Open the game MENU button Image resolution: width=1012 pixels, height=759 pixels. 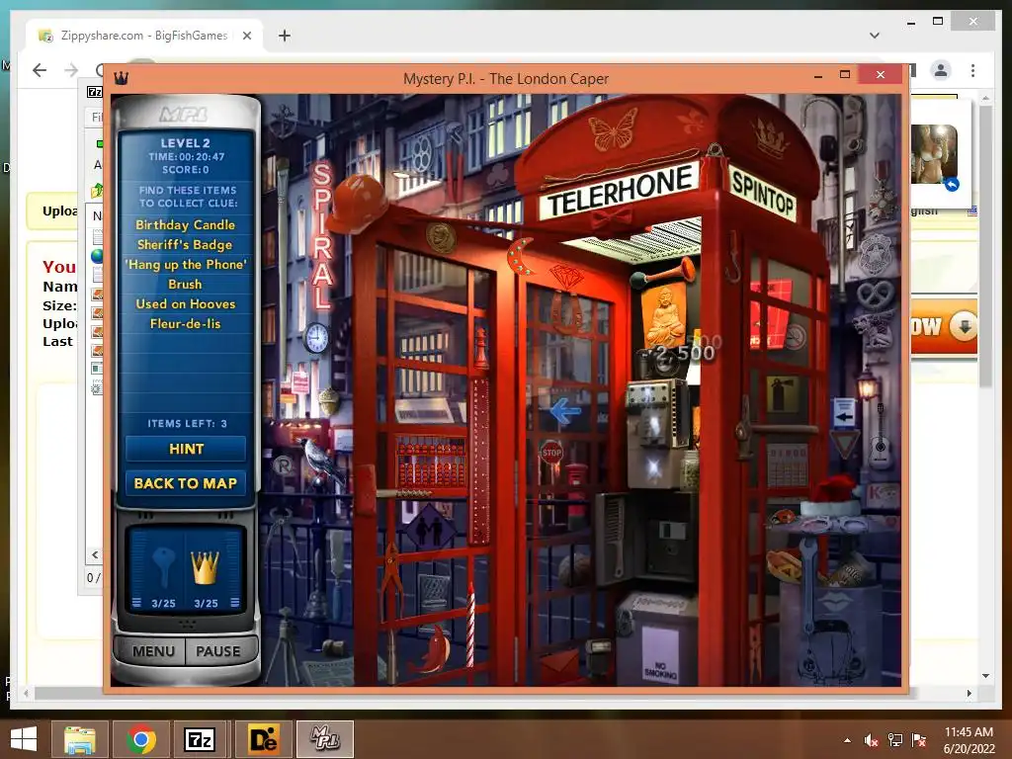click(x=153, y=651)
